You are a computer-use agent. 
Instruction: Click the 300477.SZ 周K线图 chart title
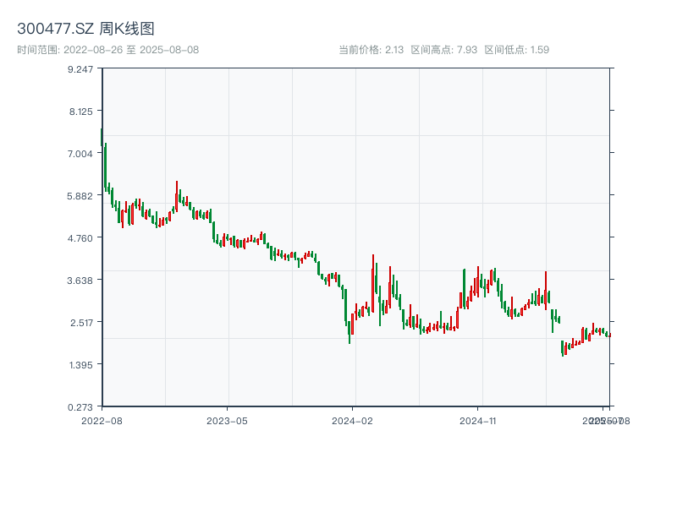(x=85, y=30)
